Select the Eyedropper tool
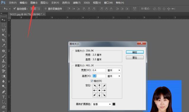This screenshot has height=112, width=189. click(4, 45)
